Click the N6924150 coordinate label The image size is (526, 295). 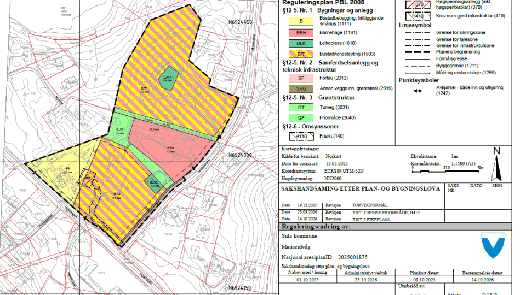click(240, 288)
